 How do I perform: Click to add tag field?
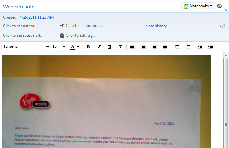point(81,35)
